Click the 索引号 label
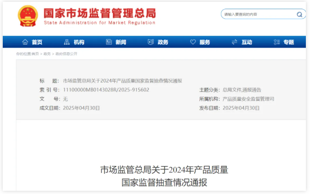The width and height of the screenshot is (310, 194). (49, 90)
